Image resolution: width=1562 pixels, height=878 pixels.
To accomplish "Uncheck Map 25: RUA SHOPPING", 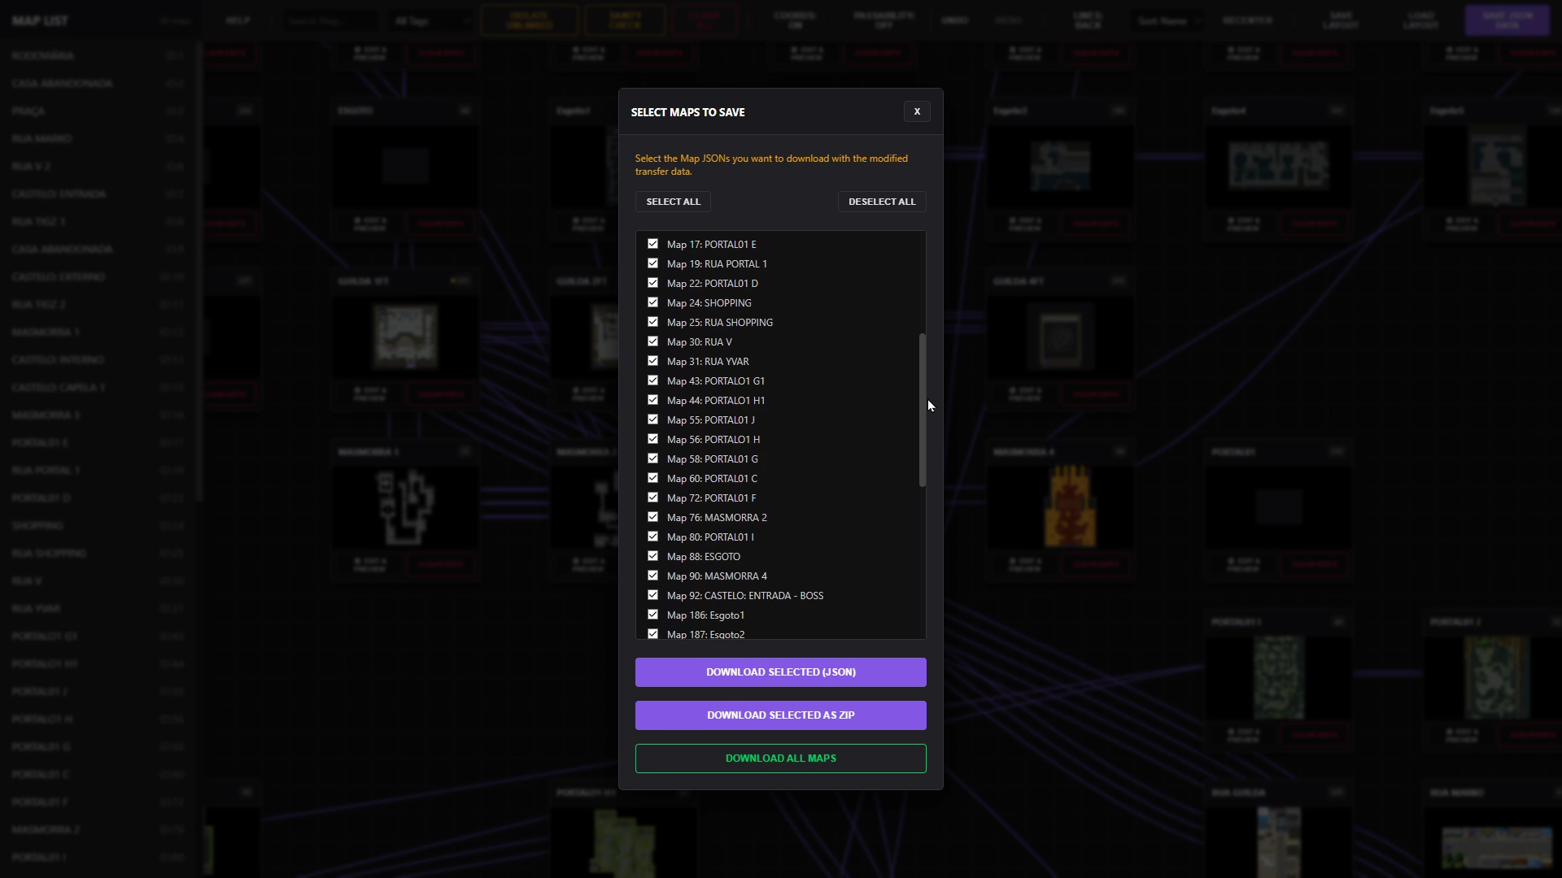I will tap(652, 322).
